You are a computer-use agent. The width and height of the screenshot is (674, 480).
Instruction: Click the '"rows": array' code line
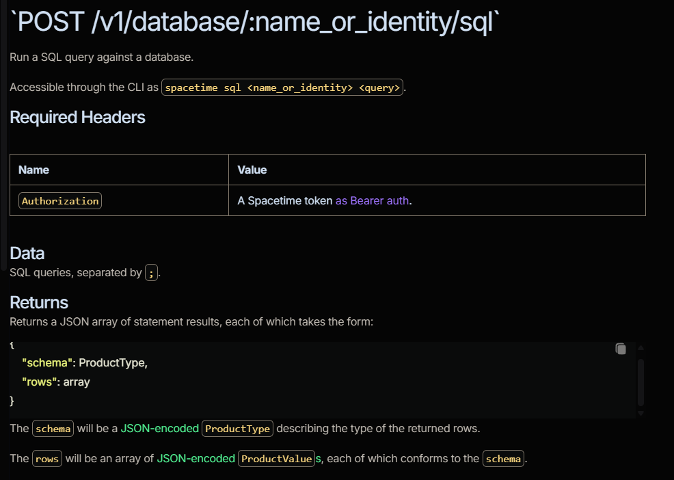tap(56, 382)
